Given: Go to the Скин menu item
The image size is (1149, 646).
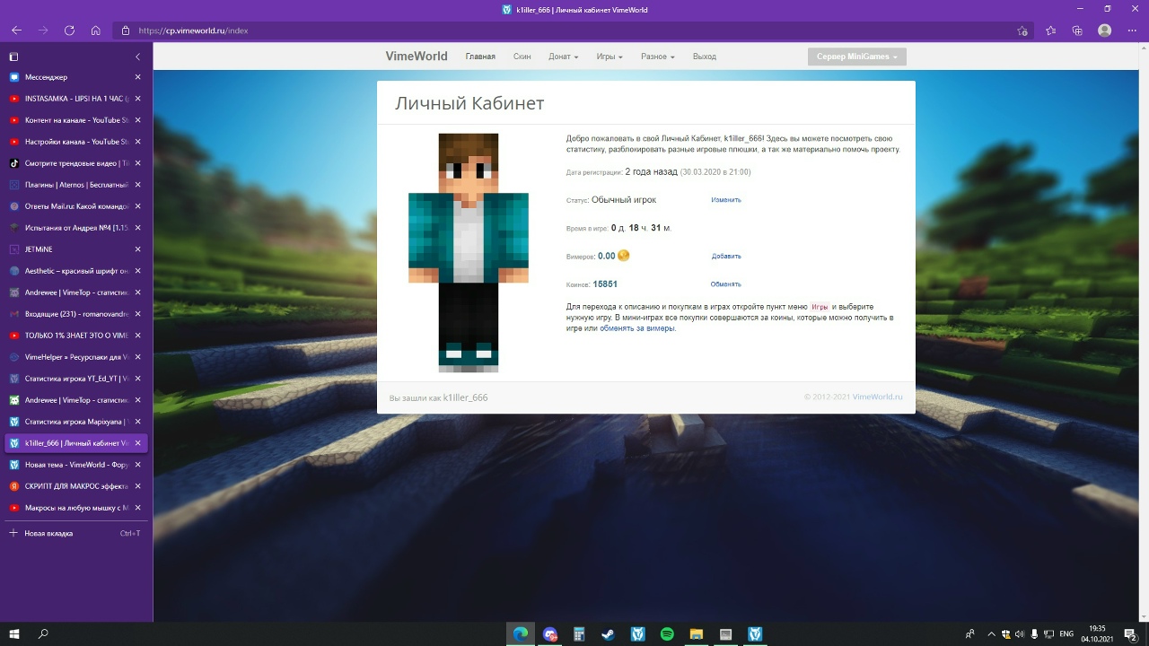Looking at the screenshot, I should 522,57.
